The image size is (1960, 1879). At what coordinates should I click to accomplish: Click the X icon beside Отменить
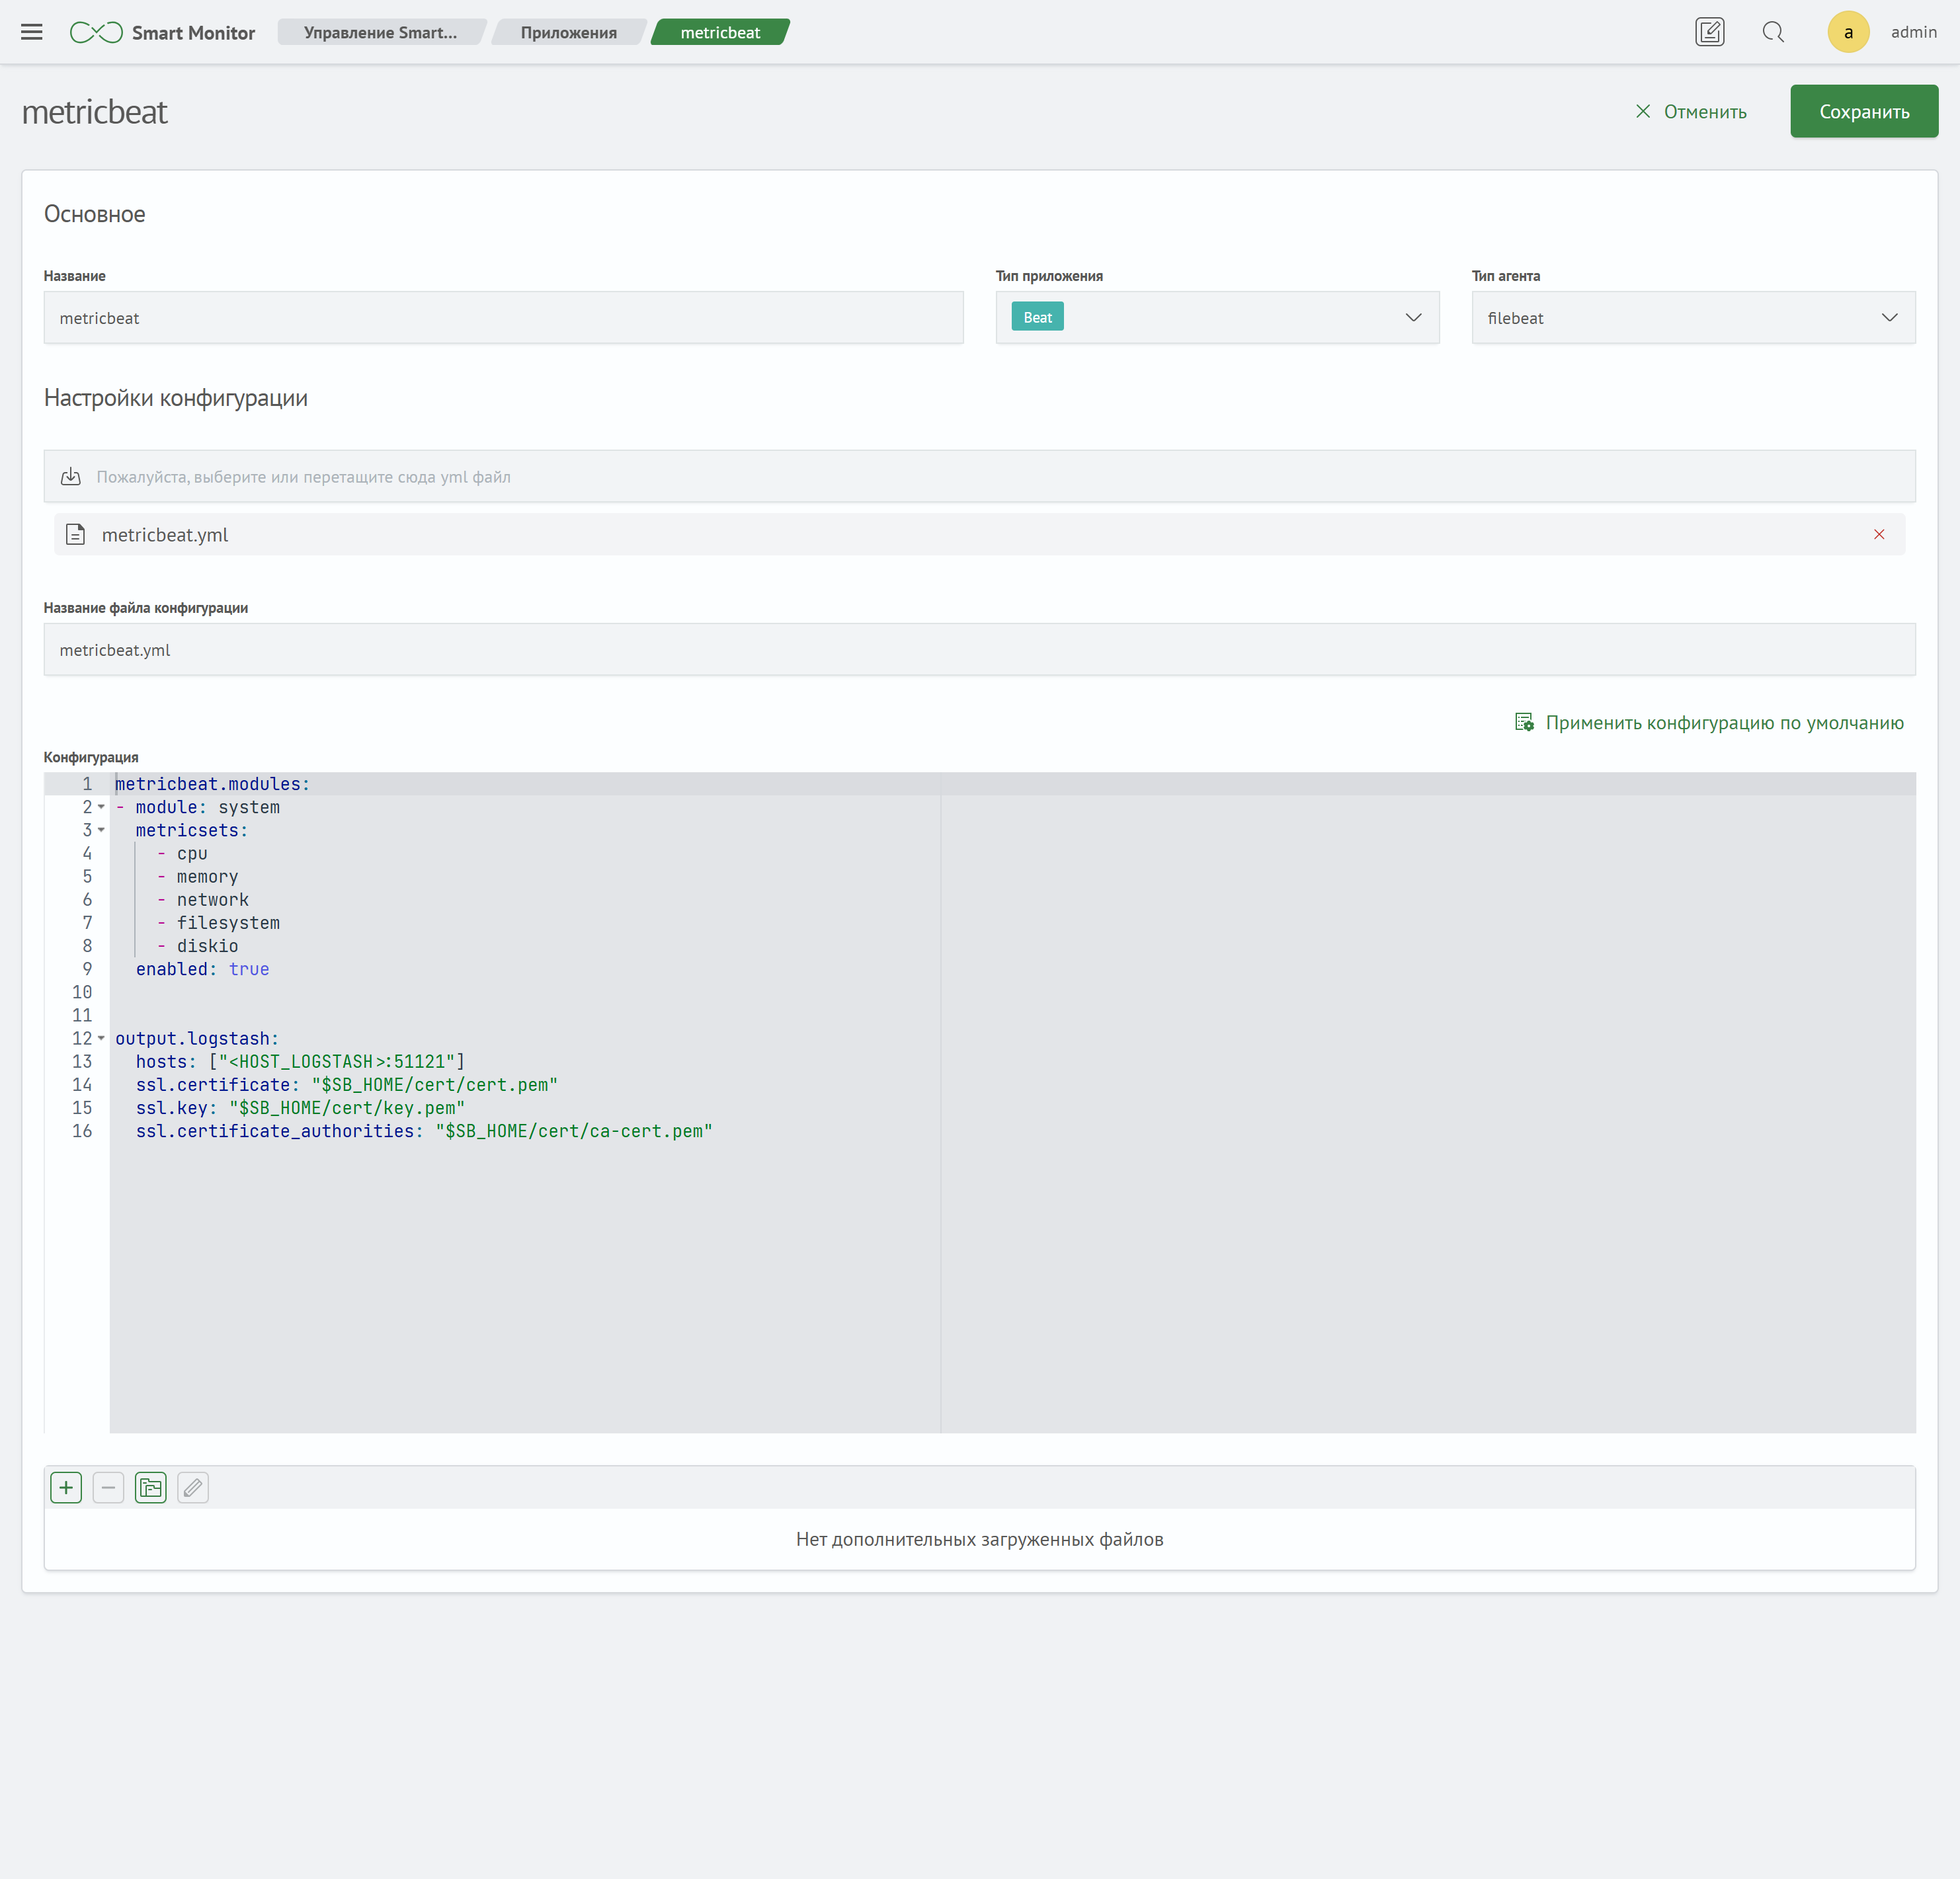tap(1643, 111)
